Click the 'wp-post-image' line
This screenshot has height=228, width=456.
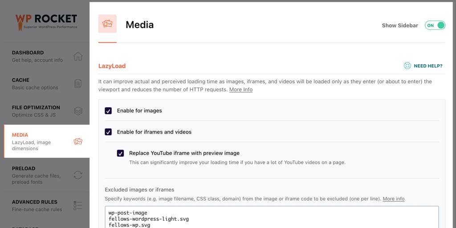point(128,213)
